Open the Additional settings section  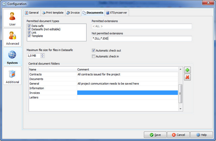(12, 76)
